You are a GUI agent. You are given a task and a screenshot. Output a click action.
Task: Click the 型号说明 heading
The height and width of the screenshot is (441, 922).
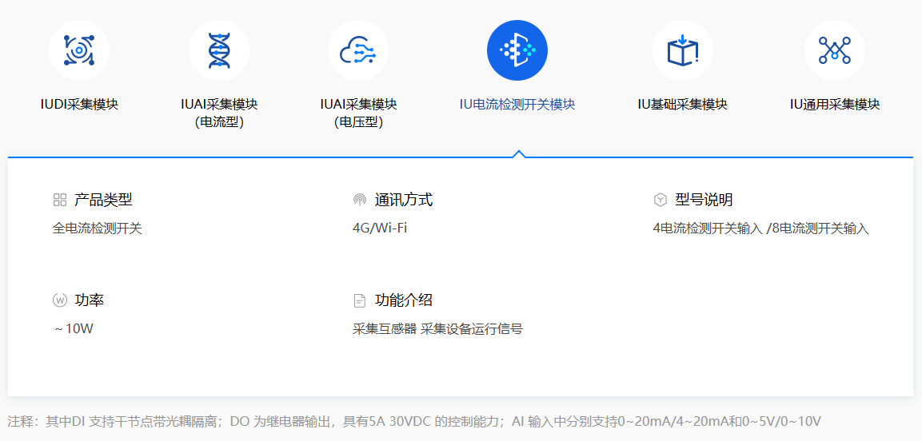[704, 200]
